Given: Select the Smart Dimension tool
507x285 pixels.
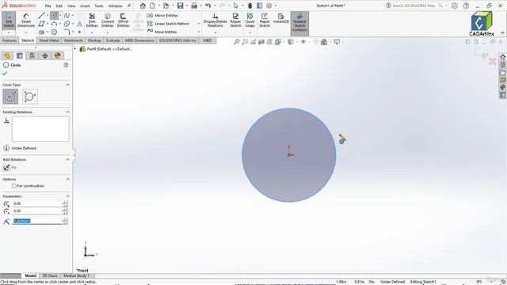Looking at the screenshot, I should point(26,21).
